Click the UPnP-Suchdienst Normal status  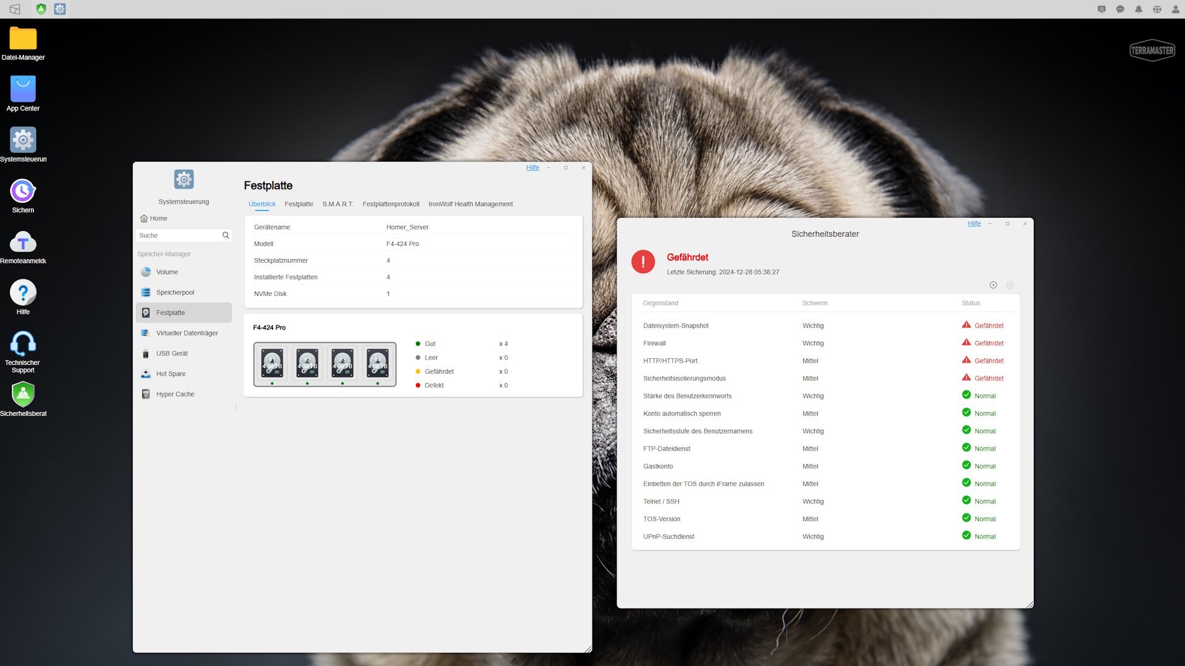(979, 536)
